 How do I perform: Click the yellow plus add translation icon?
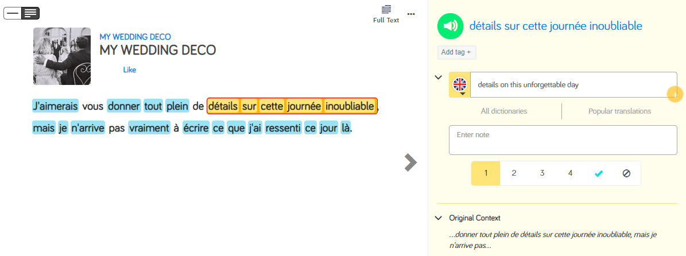click(675, 94)
